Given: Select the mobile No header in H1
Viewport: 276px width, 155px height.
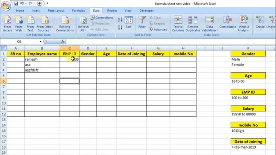Looking at the screenshot, I should coord(183,54).
